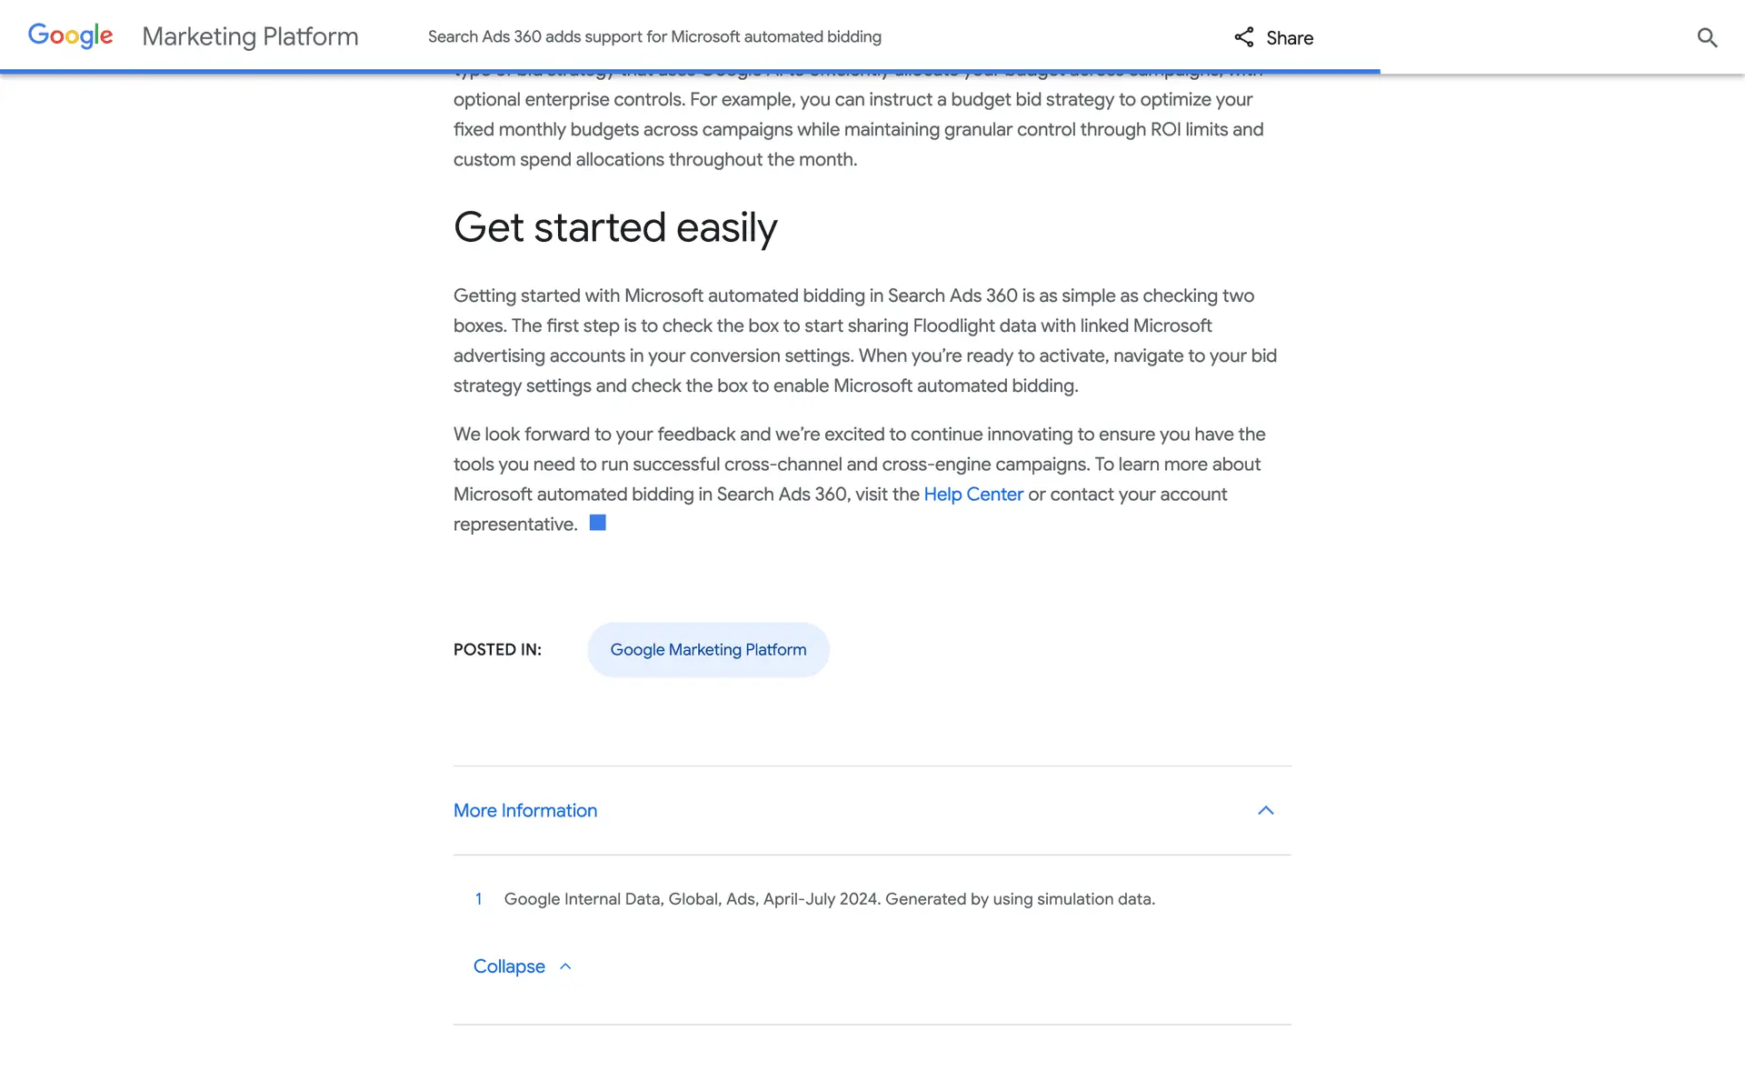Click the small arrow beside Collapse
This screenshot has height=1091, width=1745.
(x=565, y=966)
